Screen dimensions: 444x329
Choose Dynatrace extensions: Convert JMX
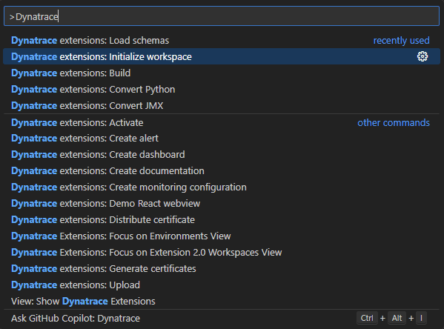tap(222, 106)
